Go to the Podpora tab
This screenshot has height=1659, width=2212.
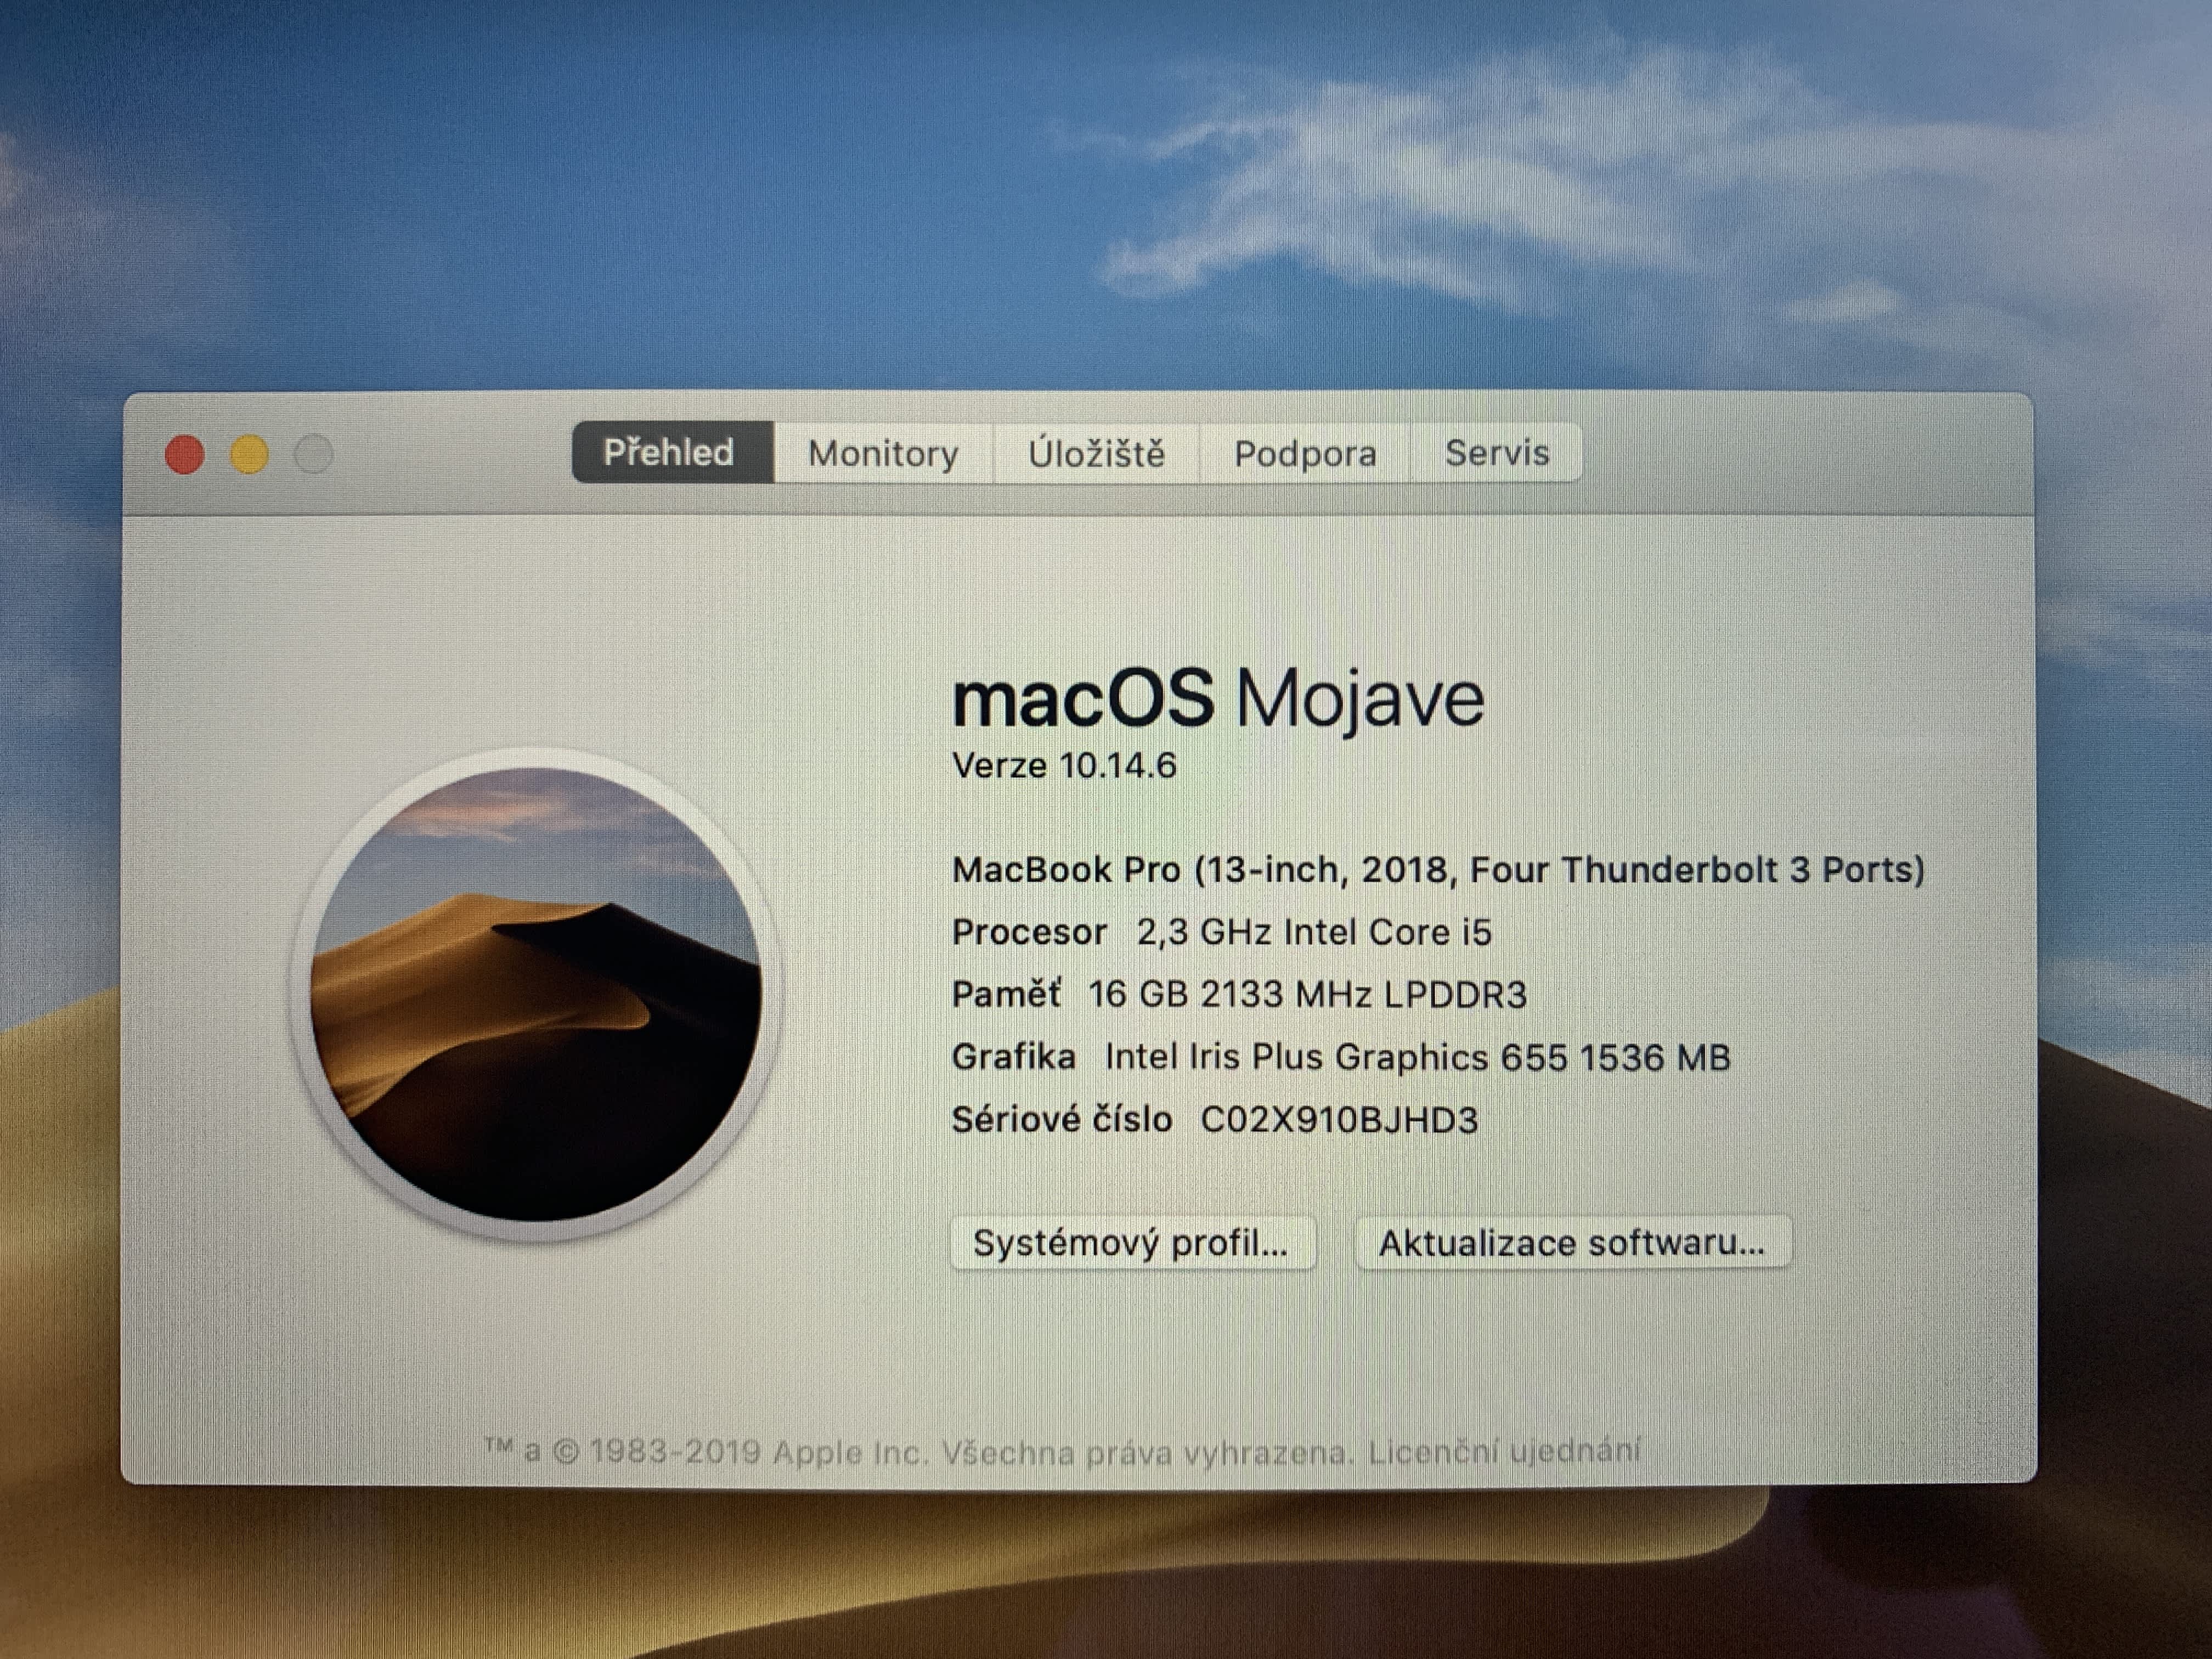(x=1305, y=454)
